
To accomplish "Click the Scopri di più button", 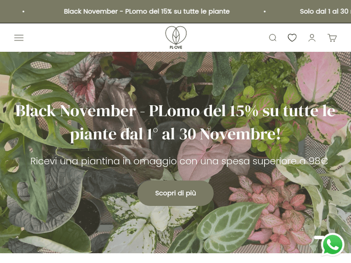I will coord(175,193).
